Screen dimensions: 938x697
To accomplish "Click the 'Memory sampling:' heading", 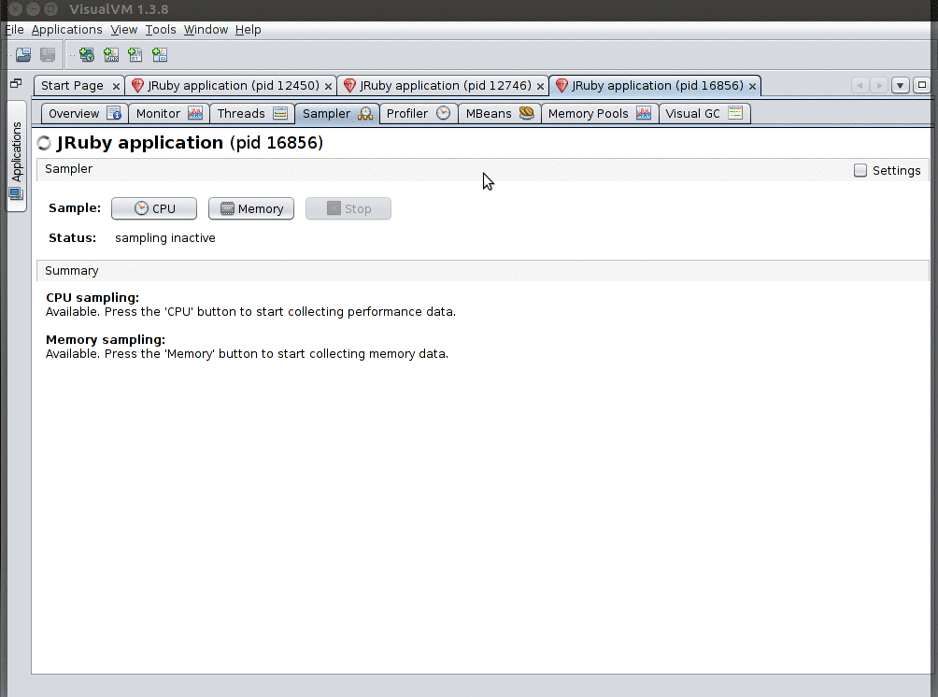I will [x=106, y=339].
